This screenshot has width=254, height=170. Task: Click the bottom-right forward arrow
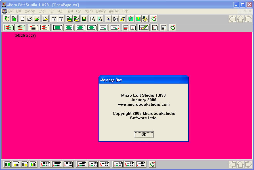248,164
